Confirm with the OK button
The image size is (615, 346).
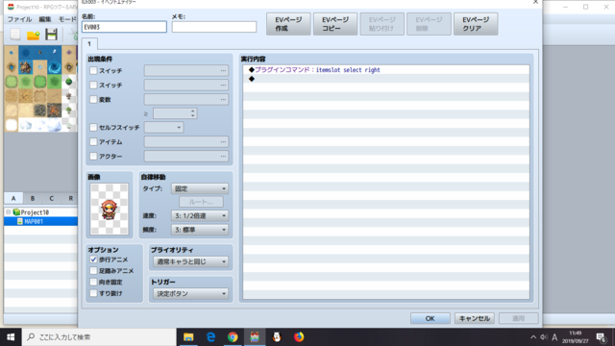pyautogui.click(x=430, y=318)
